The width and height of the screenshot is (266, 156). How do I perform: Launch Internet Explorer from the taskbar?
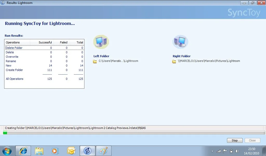pyautogui.click(x=23, y=151)
